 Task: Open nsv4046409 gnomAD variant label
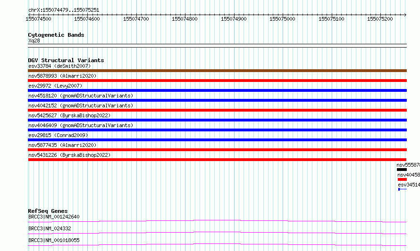[81, 125]
